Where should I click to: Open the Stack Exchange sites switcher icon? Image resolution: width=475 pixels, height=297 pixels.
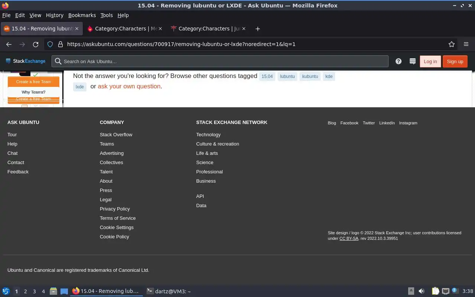(412, 61)
